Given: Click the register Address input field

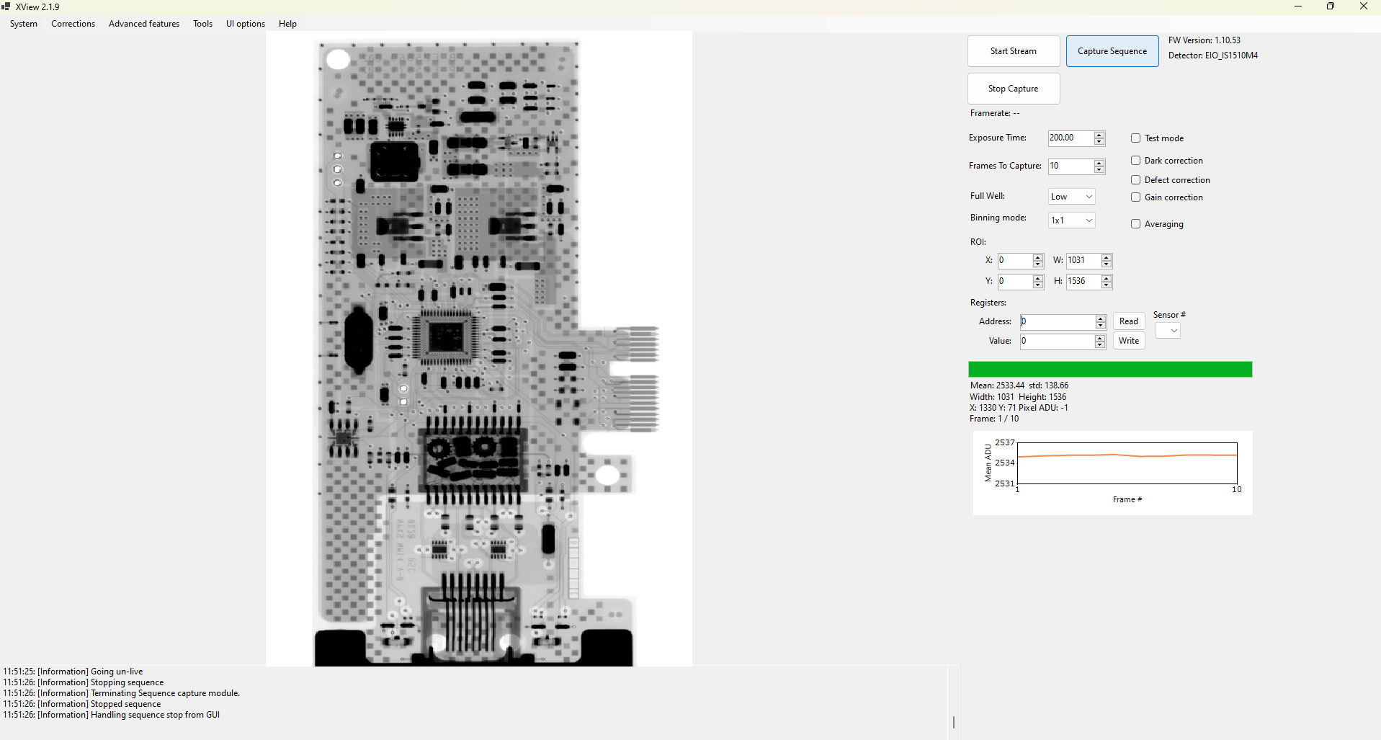Looking at the screenshot, I should tap(1058, 322).
